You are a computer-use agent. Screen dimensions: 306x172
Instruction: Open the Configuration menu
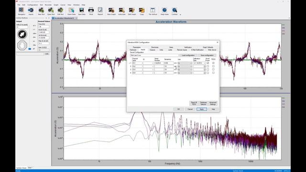pyautogui.click(x=33, y=5)
